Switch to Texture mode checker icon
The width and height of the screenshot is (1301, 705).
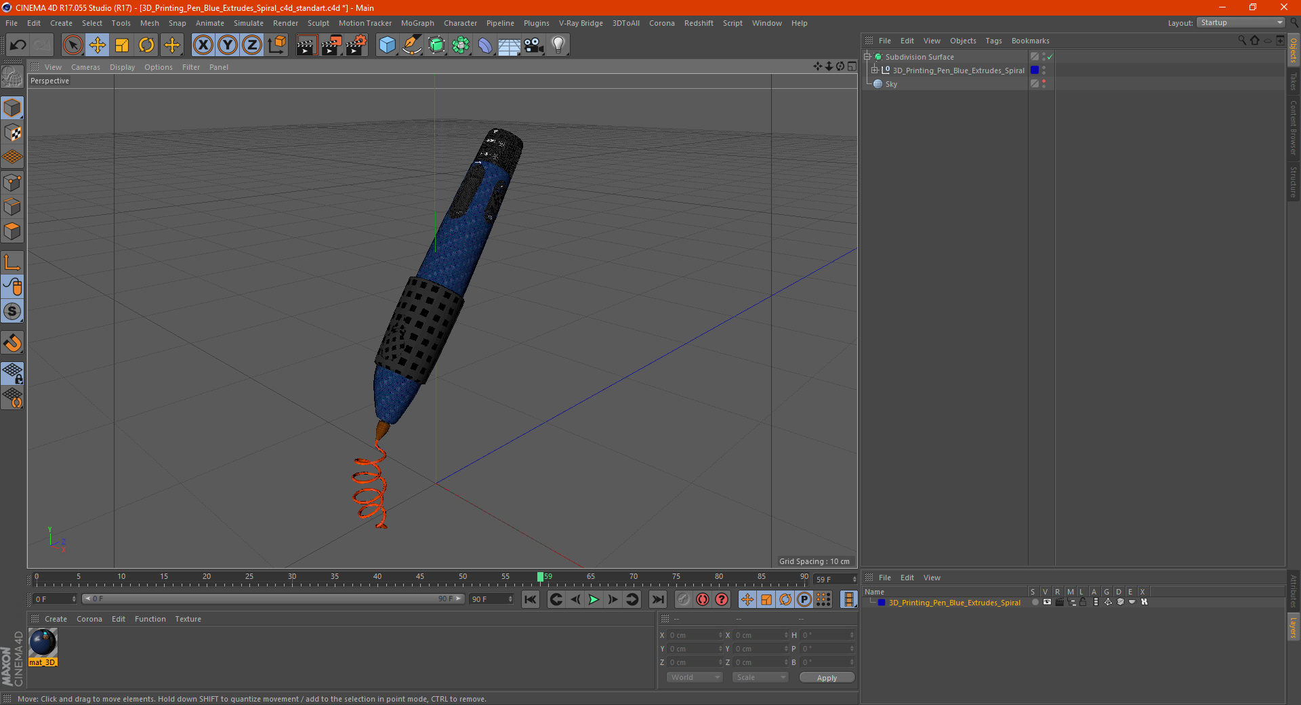click(x=12, y=133)
